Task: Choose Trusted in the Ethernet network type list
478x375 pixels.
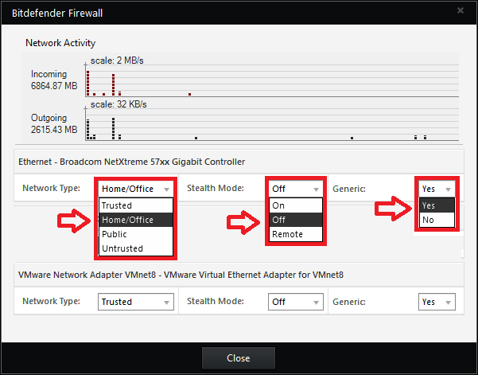Action: [x=136, y=205]
